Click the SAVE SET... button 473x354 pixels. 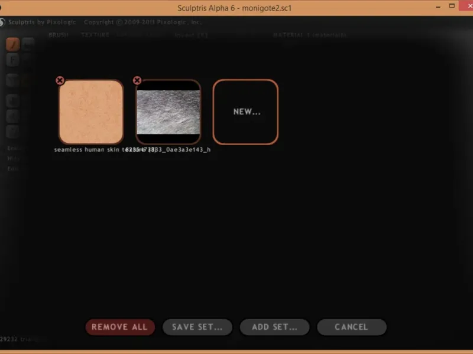197,327
